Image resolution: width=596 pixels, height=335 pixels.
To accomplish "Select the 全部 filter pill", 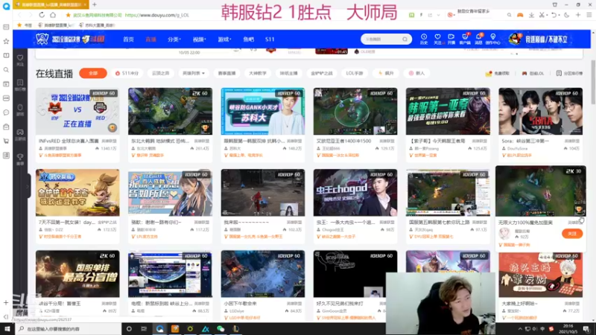I will 93,73.
